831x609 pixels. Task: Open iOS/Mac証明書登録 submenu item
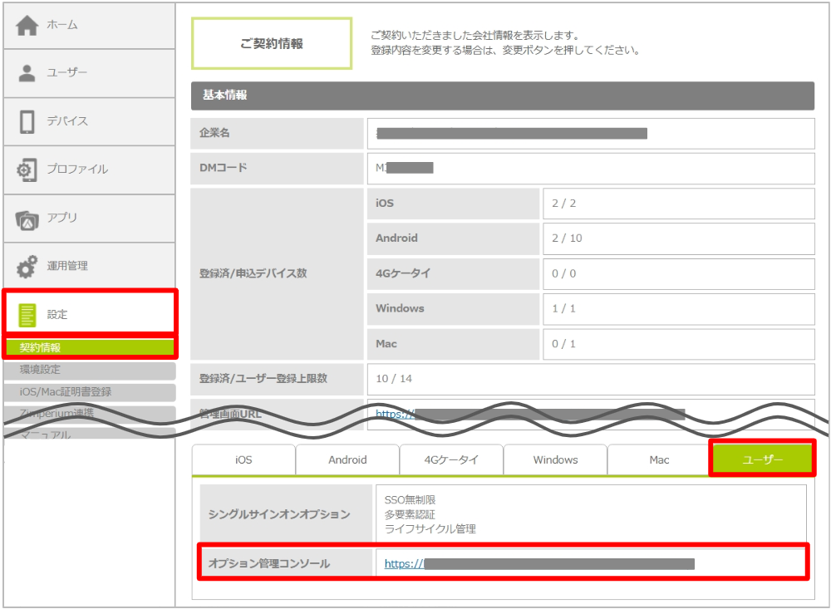coord(89,391)
